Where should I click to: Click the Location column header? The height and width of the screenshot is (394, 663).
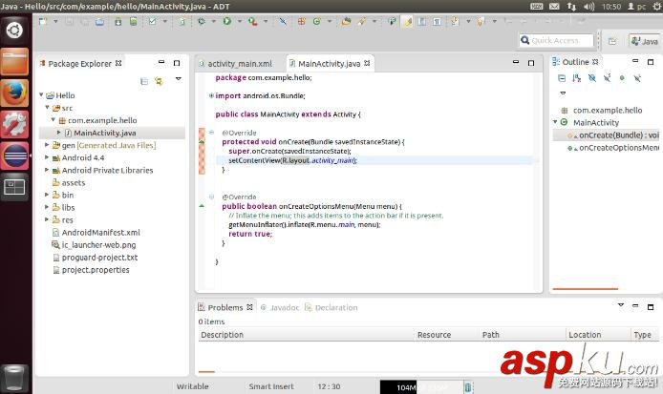click(x=598, y=335)
